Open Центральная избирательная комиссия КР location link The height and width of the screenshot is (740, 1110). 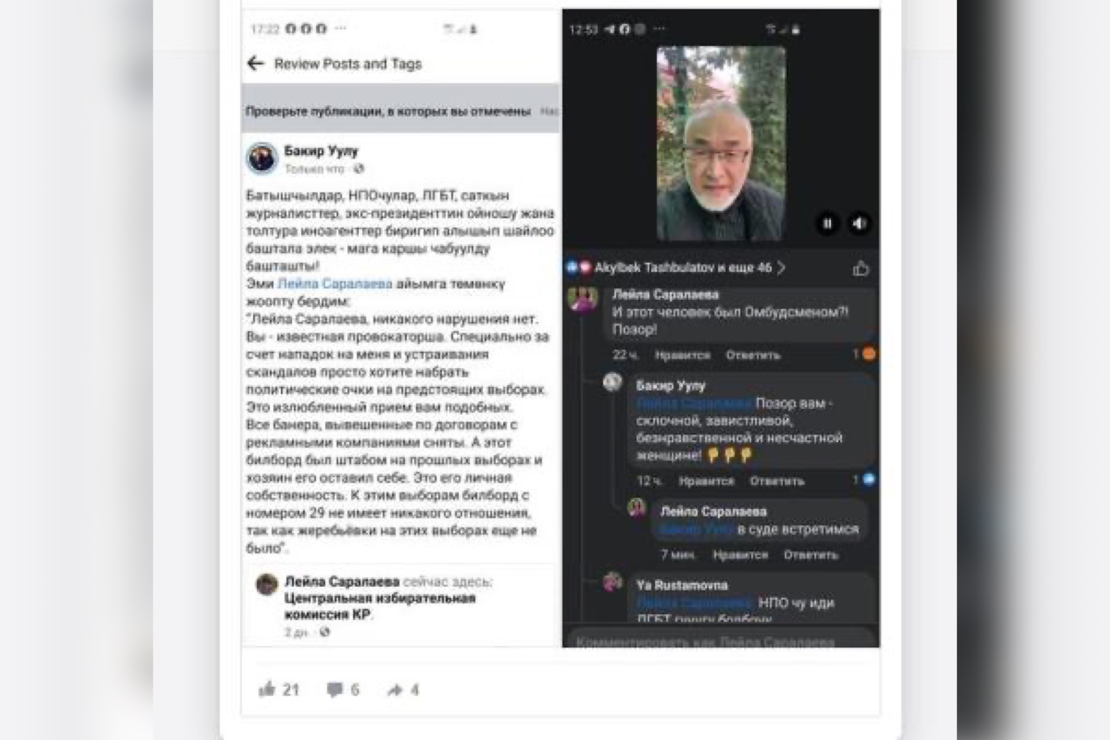(x=380, y=606)
